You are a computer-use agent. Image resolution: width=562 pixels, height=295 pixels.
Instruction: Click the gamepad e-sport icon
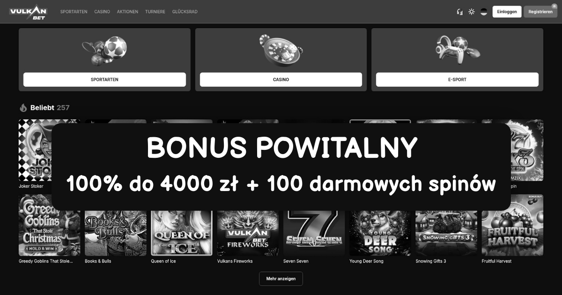tap(457, 50)
